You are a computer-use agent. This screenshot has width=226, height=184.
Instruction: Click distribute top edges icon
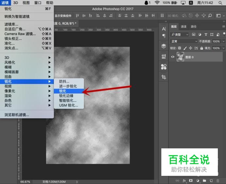[120, 16]
